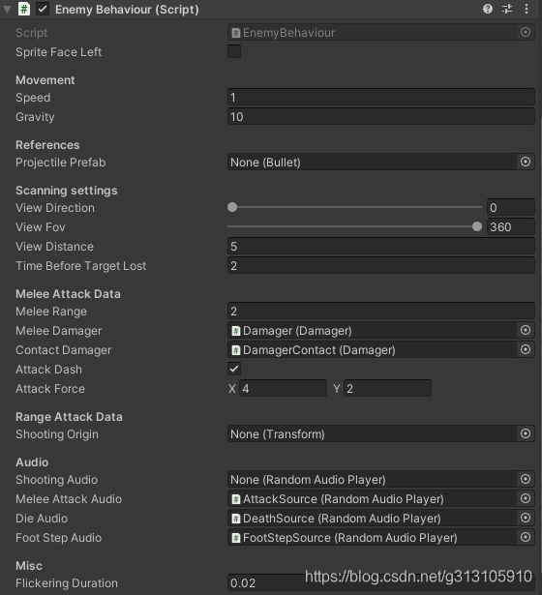Click the Melee Attack Audio label
The height and width of the screenshot is (595, 542).
69,499
